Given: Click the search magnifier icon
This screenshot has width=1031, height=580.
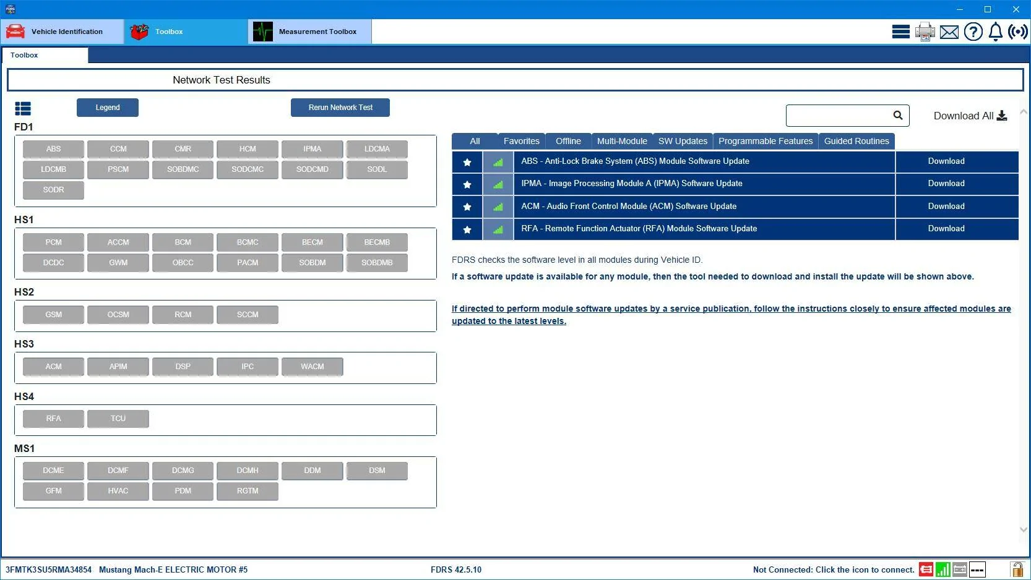Looking at the screenshot, I should (898, 115).
